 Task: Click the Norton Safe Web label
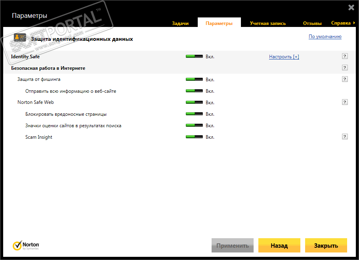36,102
